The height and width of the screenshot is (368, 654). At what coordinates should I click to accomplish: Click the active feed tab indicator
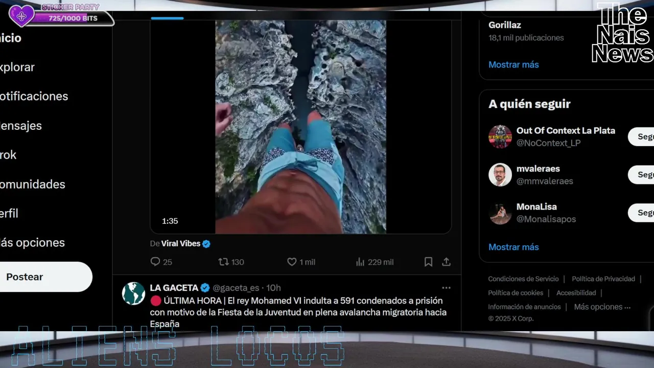(x=167, y=18)
